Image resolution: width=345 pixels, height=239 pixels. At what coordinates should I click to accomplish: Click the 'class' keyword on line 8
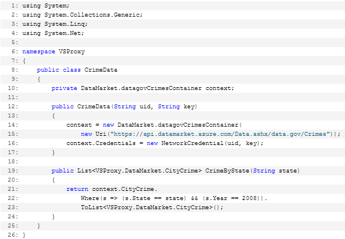[72, 70]
